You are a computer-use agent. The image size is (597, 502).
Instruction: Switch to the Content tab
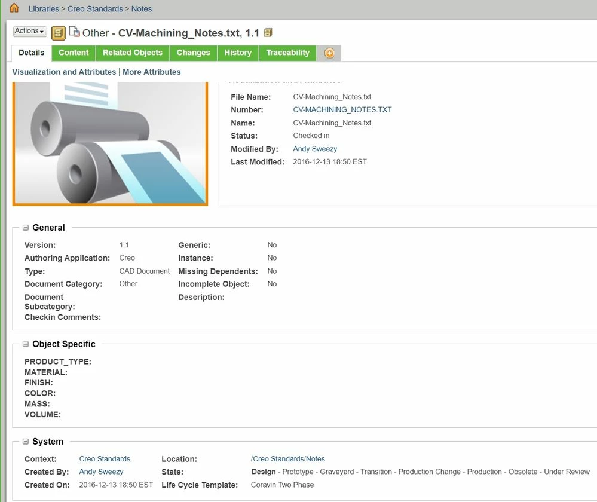coord(73,53)
